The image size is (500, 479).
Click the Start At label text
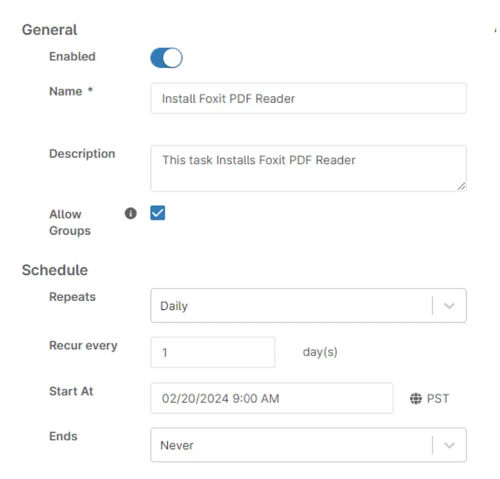point(71,391)
